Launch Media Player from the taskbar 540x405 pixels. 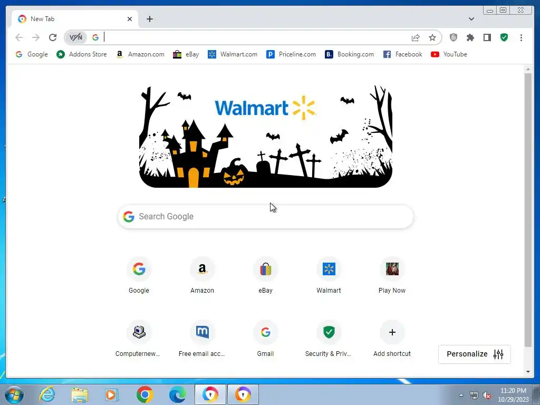[x=112, y=394]
